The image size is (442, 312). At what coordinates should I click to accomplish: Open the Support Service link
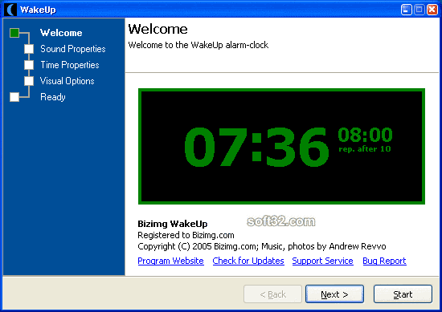[x=323, y=261]
